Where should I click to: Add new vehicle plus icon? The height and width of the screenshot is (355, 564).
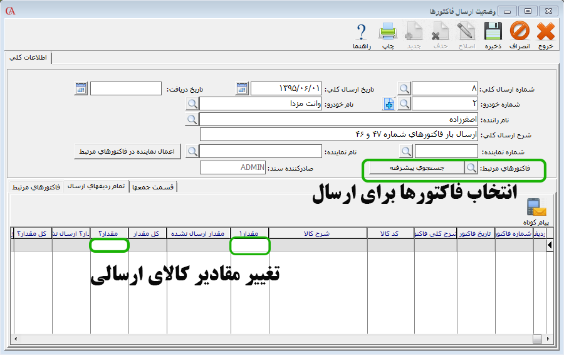(x=389, y=103)
